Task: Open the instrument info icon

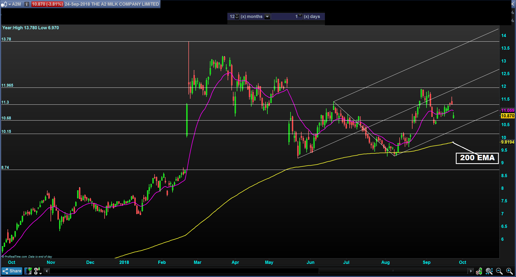Action: (27, 4)
